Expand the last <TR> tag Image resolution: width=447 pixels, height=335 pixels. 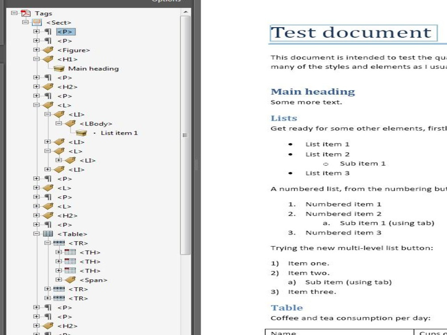(48, 298)
